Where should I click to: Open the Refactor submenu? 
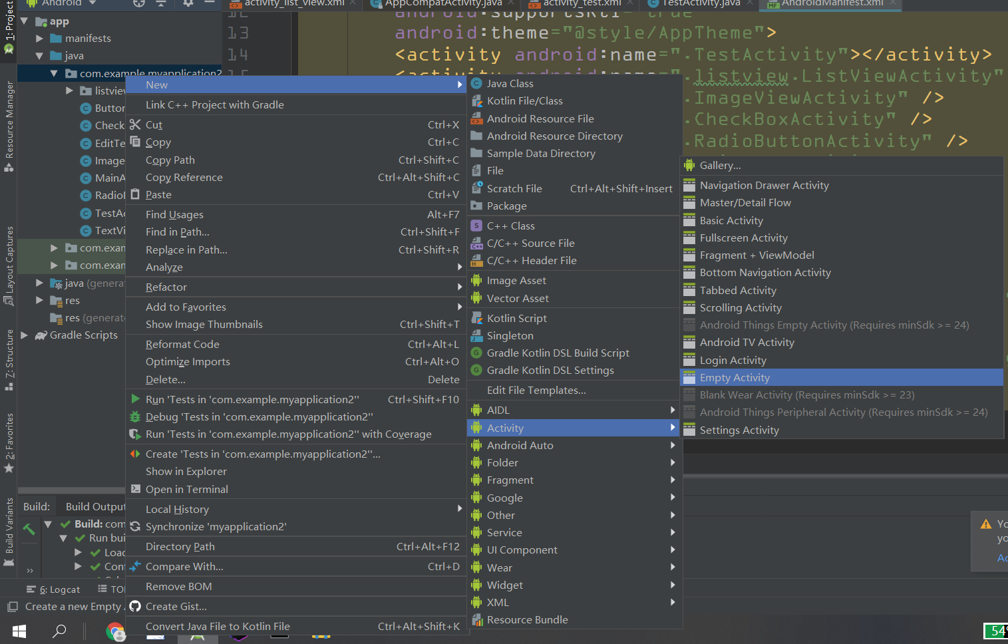[296, 287]
